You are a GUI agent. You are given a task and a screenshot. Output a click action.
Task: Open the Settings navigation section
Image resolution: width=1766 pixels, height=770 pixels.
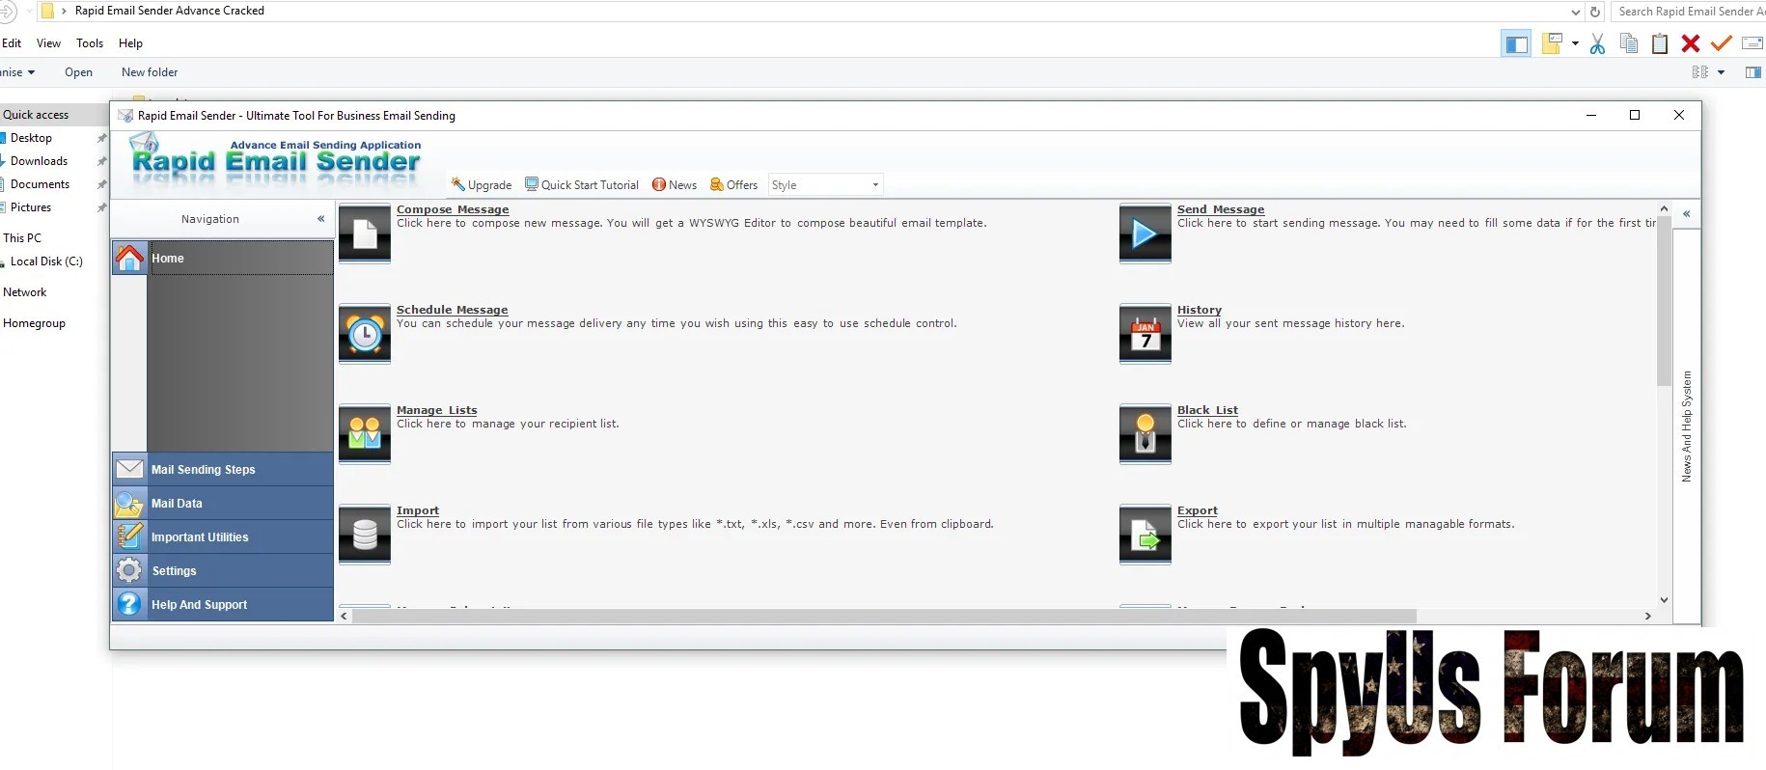(175, 571)
